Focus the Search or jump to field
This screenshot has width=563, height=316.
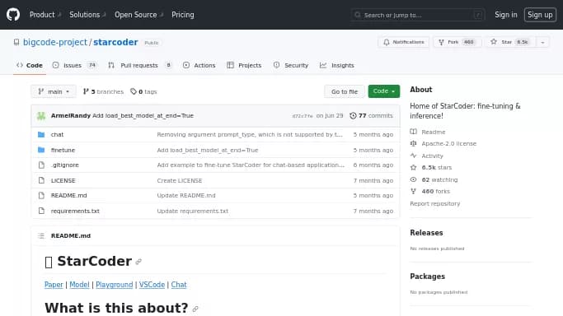(418, 15)
